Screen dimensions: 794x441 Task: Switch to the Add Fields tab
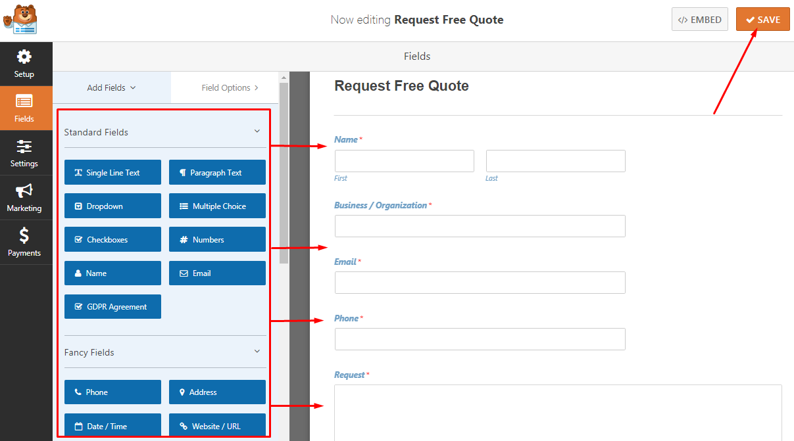(x=111, y=88)
